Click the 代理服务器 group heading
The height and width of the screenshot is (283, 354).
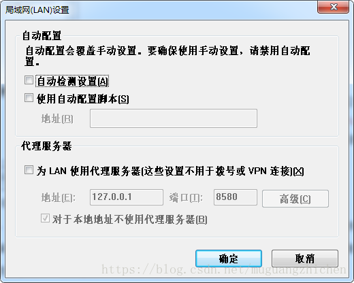46,146
